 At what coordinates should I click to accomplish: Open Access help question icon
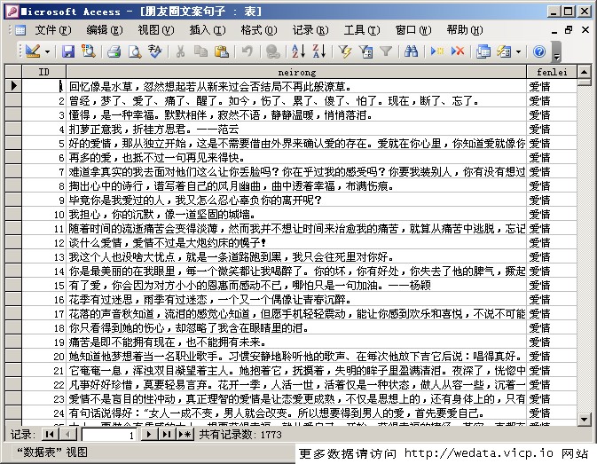(x=539, y=51)
